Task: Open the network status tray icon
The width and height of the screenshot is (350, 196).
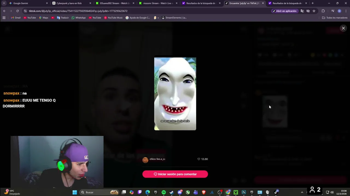Action: [x=327, y=192]
